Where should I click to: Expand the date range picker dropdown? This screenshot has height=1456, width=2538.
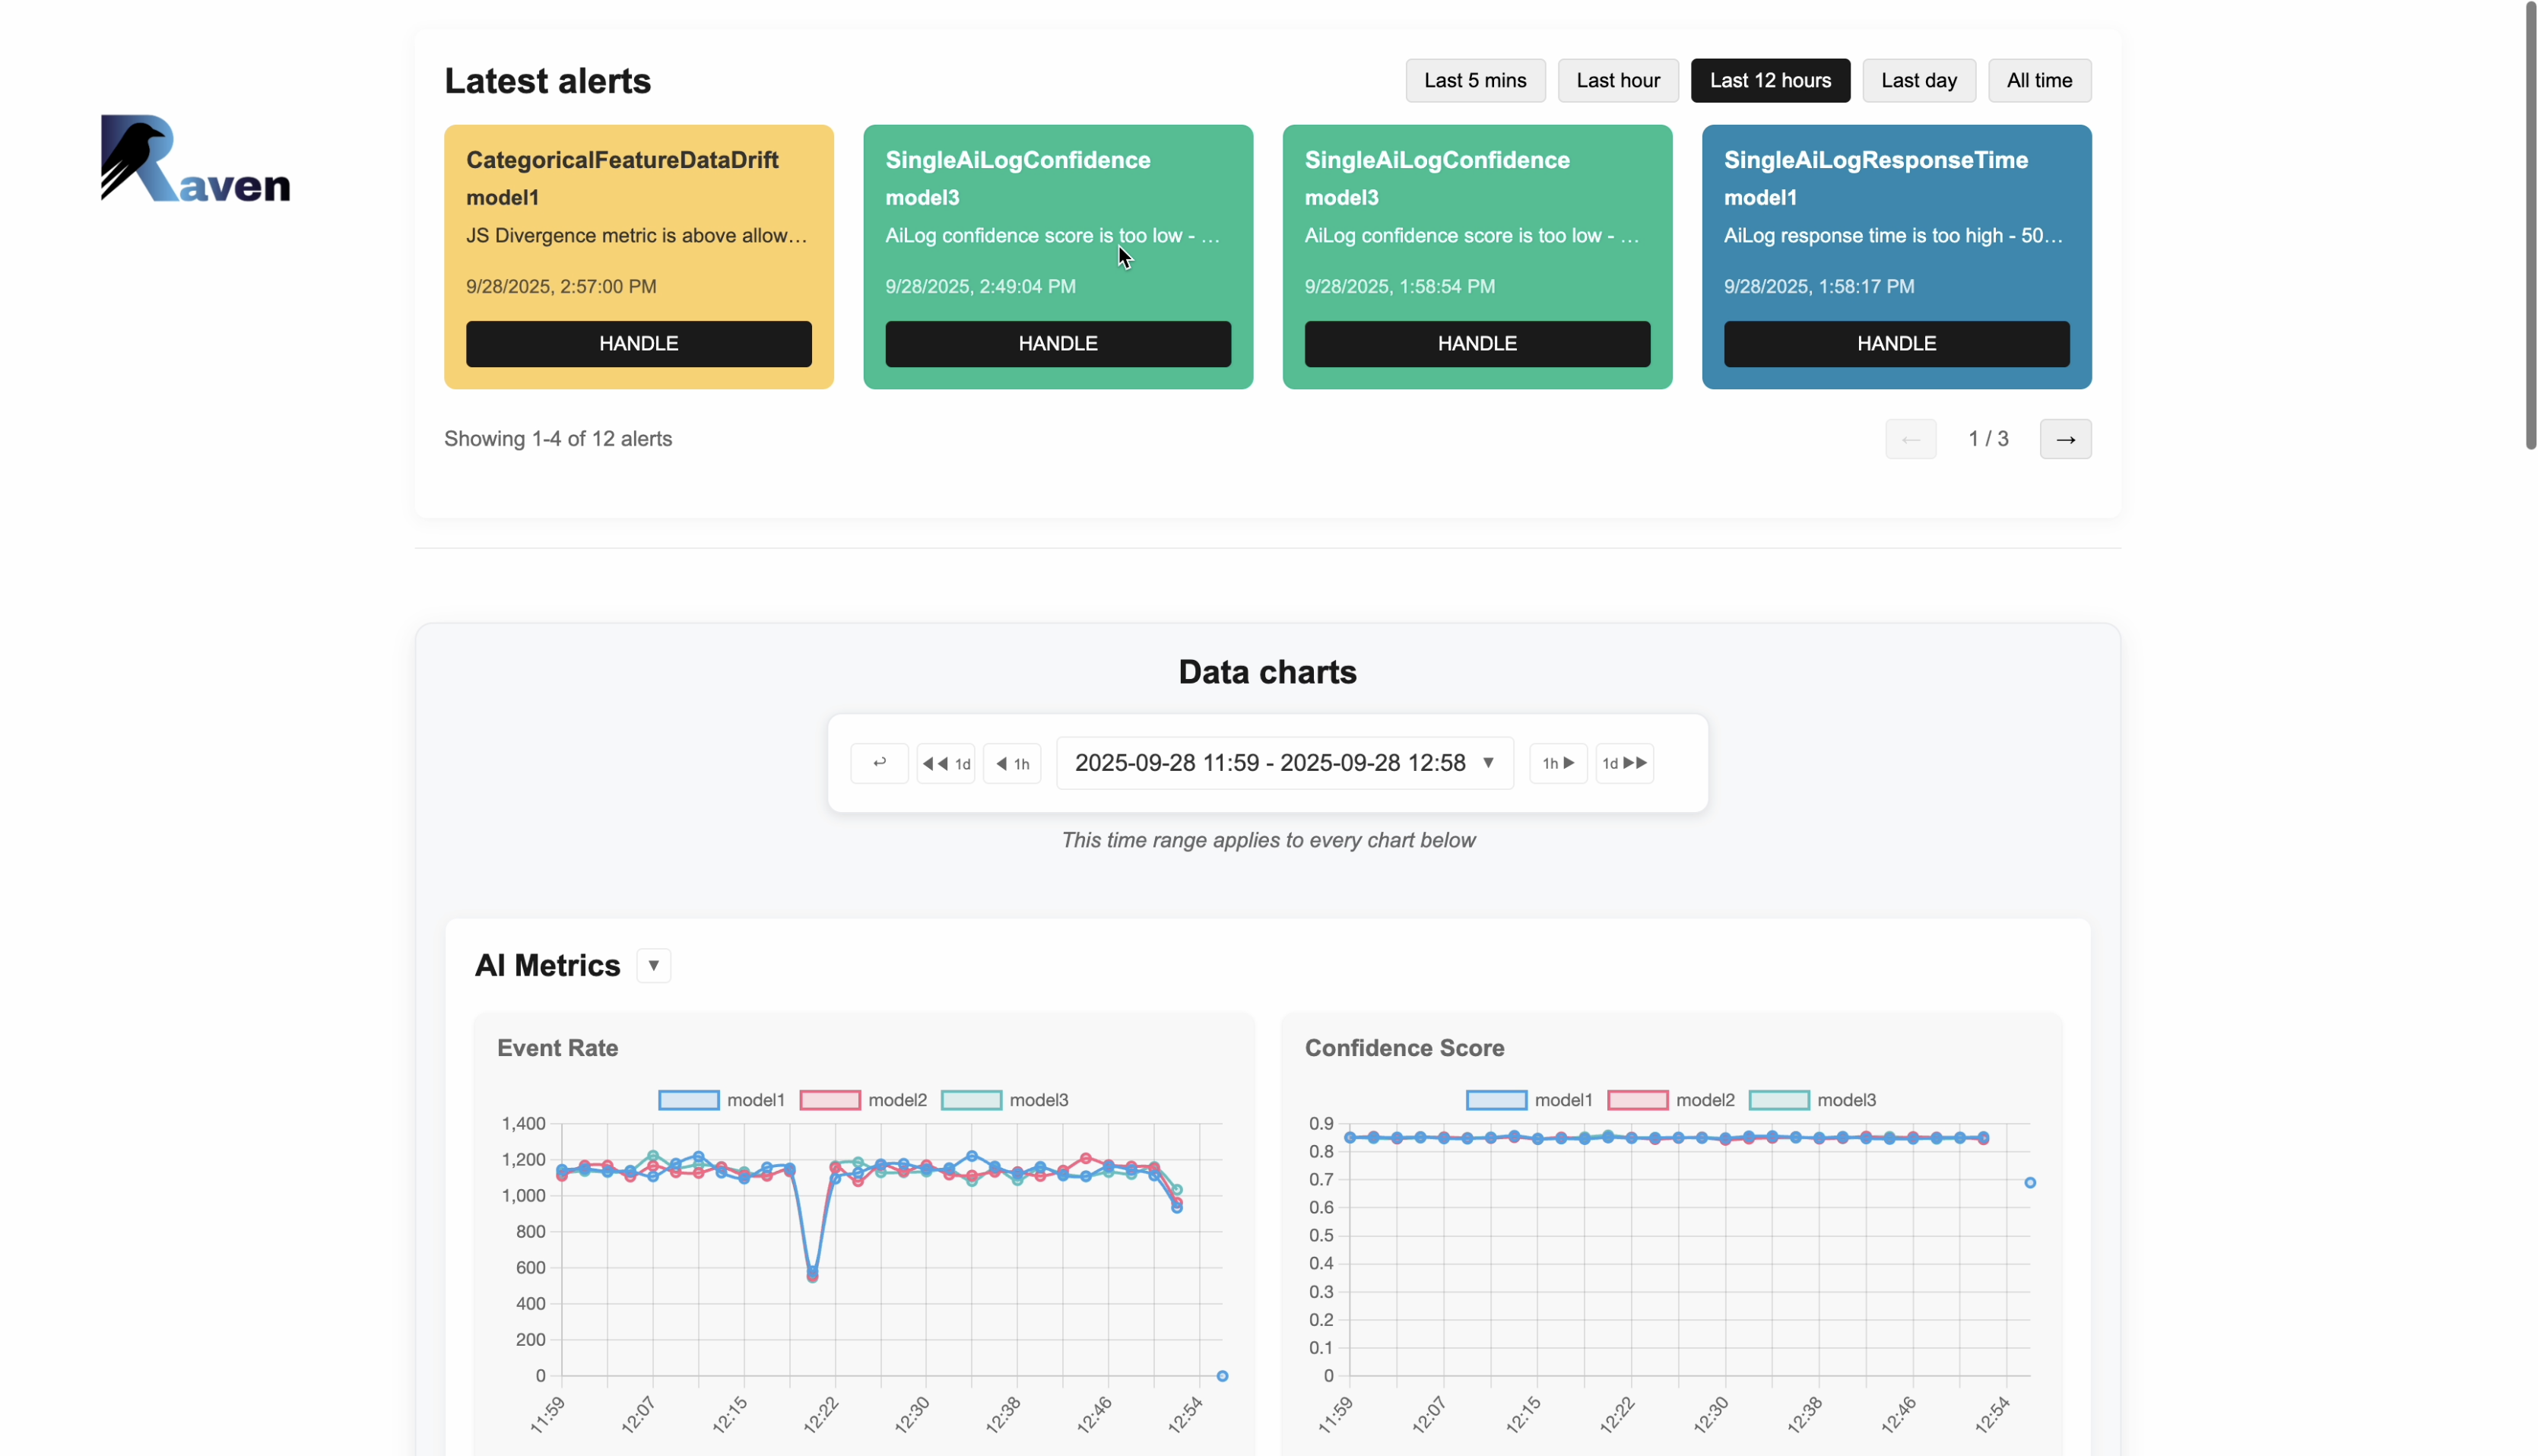click(1270, 762)
